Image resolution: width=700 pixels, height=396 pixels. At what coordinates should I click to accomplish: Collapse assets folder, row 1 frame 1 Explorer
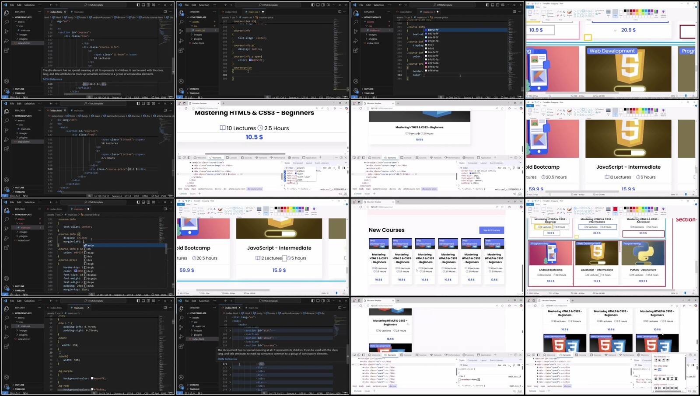[21, 21]
